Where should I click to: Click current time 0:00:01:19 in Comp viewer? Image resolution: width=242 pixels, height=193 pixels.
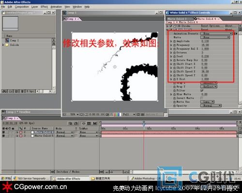[x=96, y=114]
